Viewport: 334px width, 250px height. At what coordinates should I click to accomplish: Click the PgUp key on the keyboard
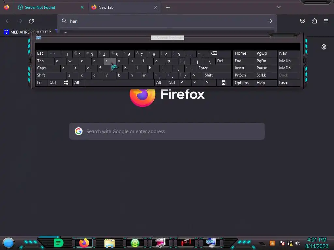point(266,54)
